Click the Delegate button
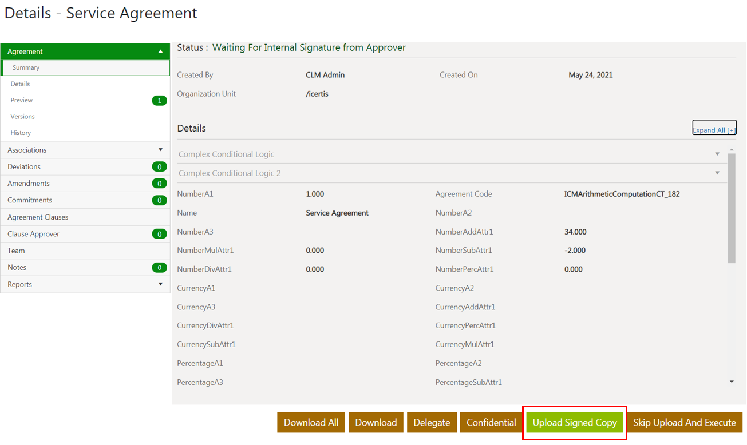 pyautogui.click(x=432, y=423)
